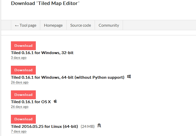
Task: Download Tiled 2016.05.25 for Linux
Action: click(23, 119)
